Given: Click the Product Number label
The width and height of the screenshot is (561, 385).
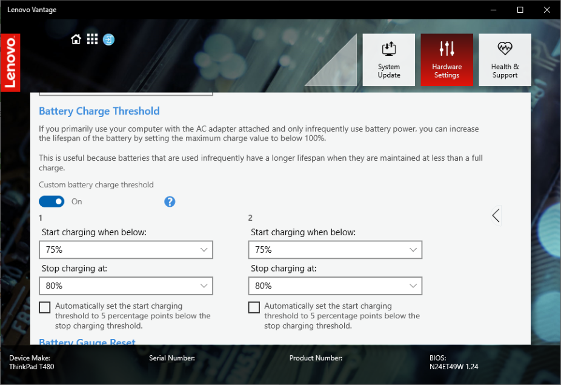Looking at the screenshot, I should tap(316, 358).
